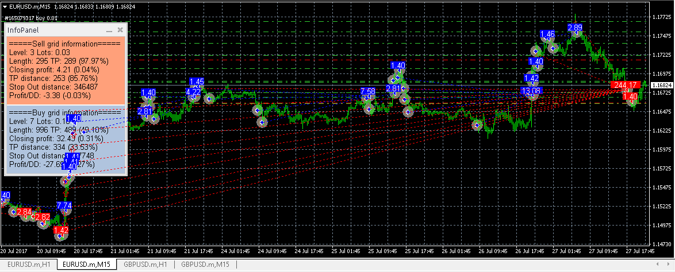Click the InfoPanel title bar text
The height and width of the screenshot is (272, 675).
[x=23, y=30]
